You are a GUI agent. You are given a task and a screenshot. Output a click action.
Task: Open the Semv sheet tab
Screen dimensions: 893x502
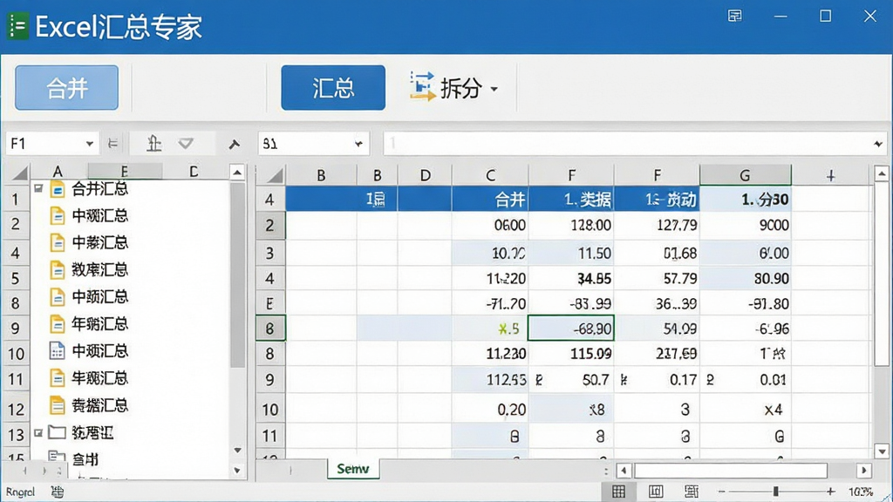353,468
